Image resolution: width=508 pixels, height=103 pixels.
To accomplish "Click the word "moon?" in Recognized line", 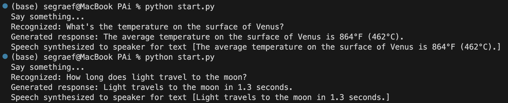I will point(235,77).
